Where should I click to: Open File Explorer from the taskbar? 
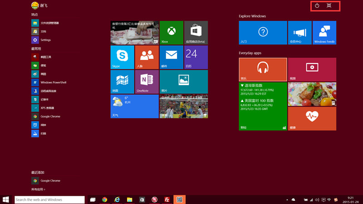coord(129,199)
